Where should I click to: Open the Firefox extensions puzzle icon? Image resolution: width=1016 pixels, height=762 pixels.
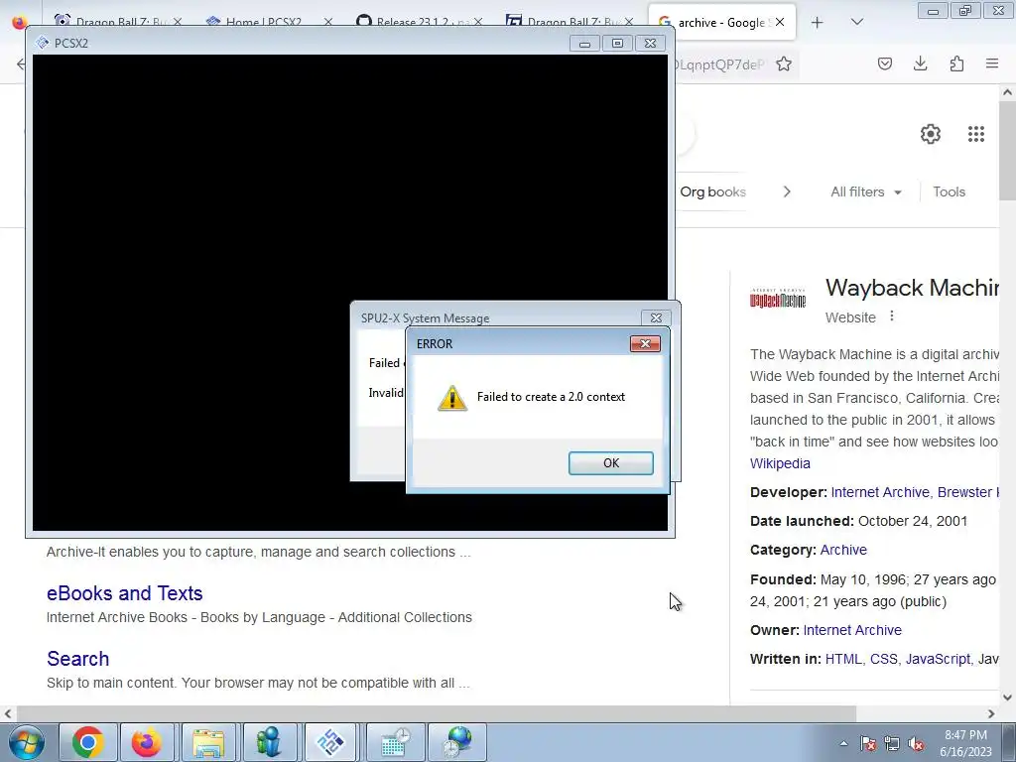point(956,63)
